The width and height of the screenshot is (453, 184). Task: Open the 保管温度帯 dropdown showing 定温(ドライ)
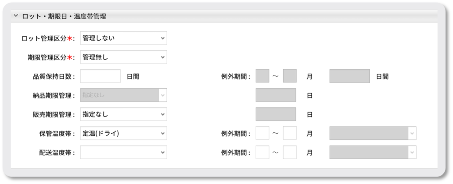[123, 133]
